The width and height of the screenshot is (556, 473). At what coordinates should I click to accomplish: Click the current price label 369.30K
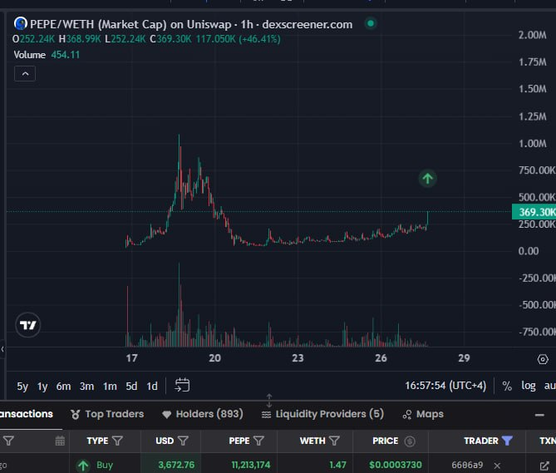[534, 212]
